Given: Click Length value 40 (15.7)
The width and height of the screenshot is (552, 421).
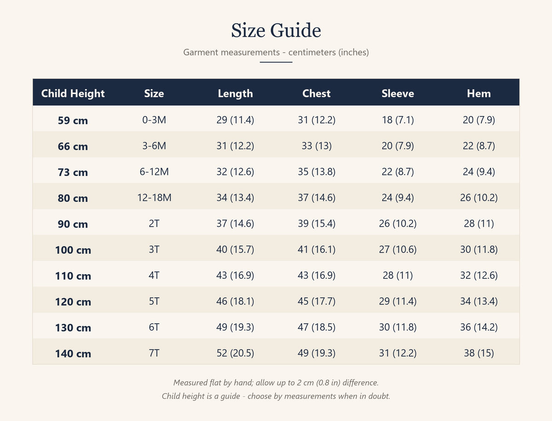Looking at the screenshot, I should (x=235, y=249).
